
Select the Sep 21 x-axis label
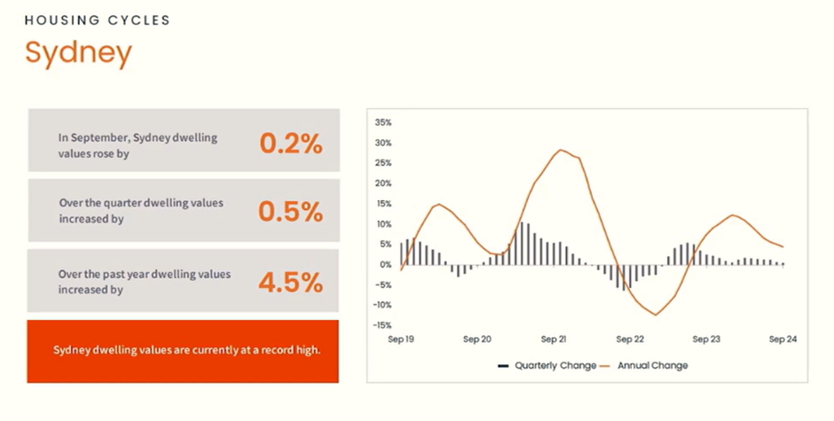554,339
